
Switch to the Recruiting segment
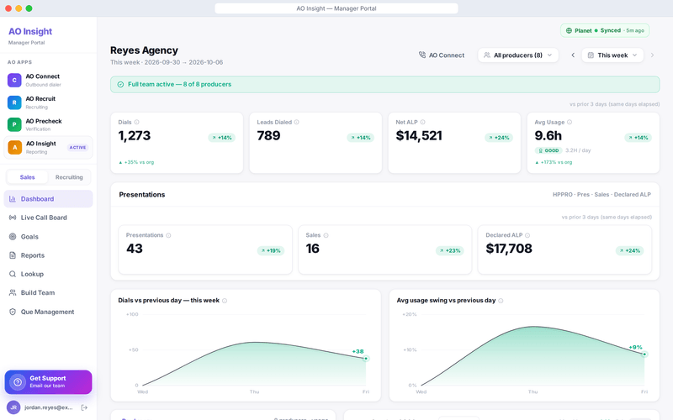tap(69, 177)
